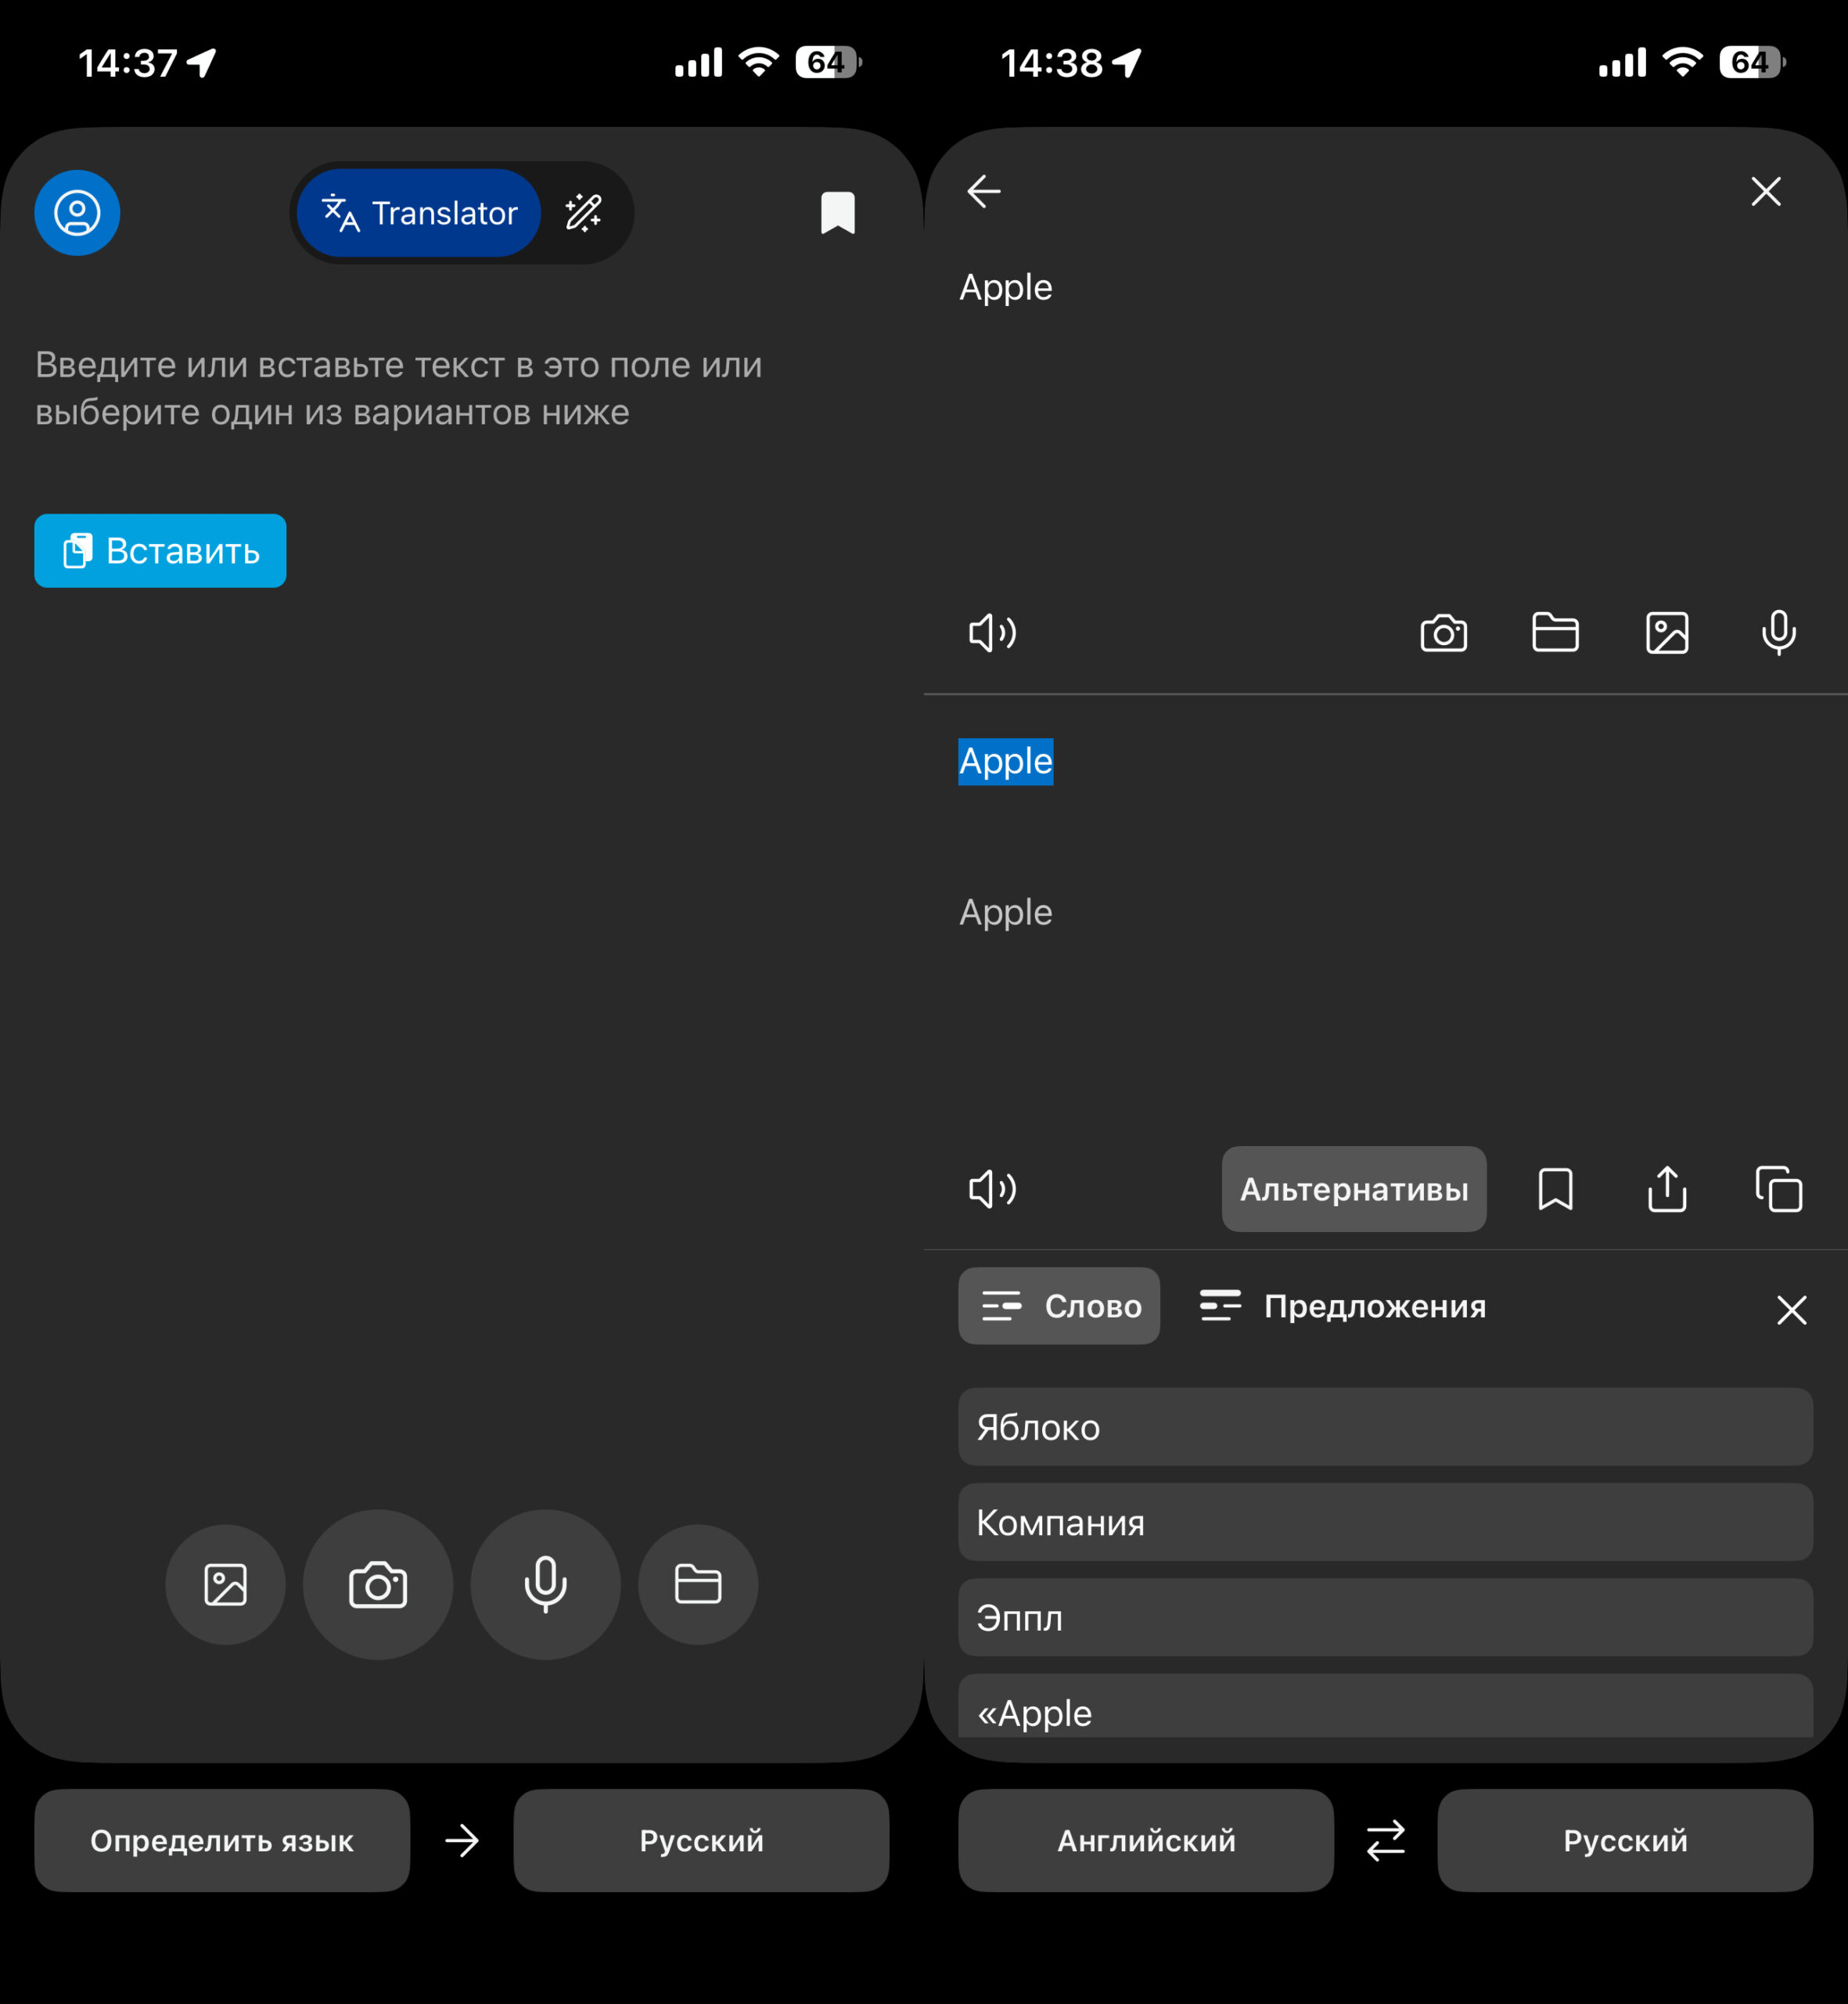Screen dimensions: 1848x2004
Task: Tap the large round microphone button
Action: [x=545, y=1584]
